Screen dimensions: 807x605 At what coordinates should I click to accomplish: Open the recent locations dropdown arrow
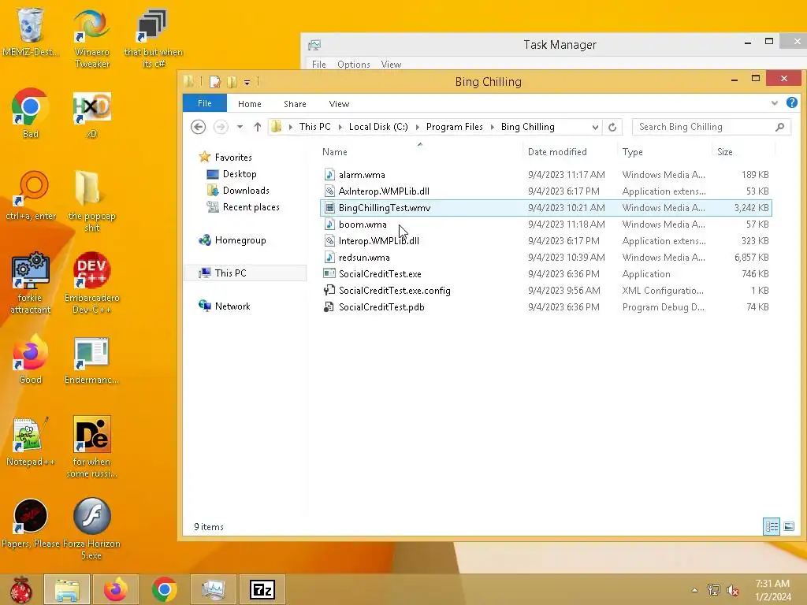coord(240,127)
